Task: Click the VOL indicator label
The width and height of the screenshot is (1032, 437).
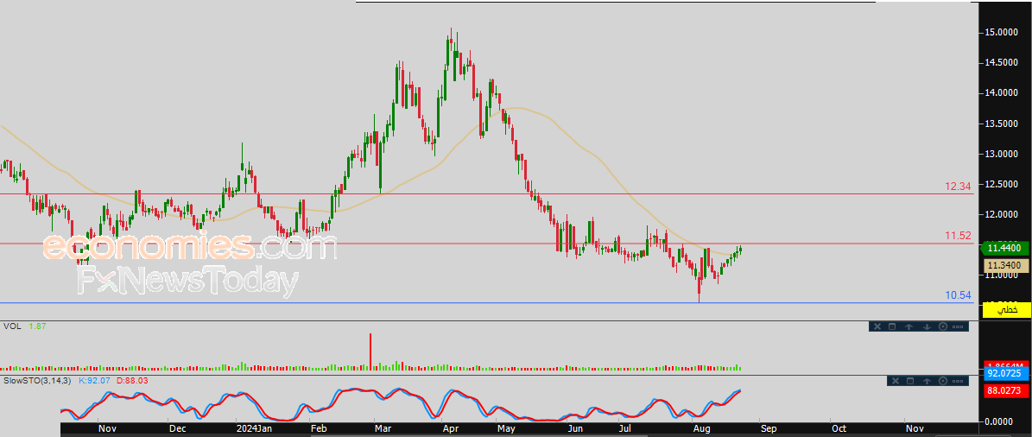Action: [11, 326]
